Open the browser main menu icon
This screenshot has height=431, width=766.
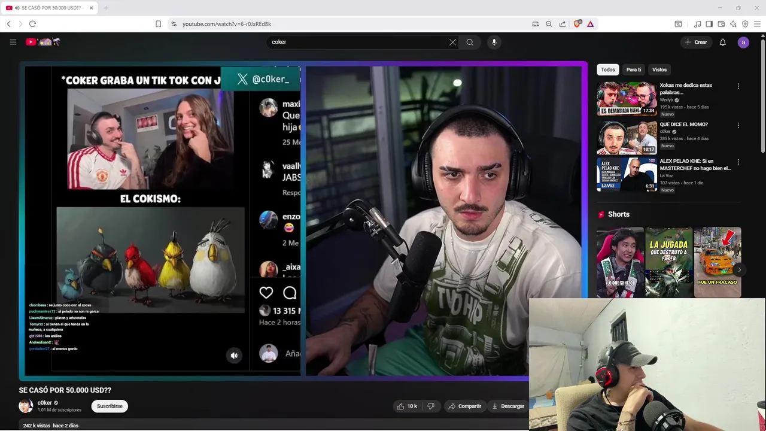tap(757, 24)
